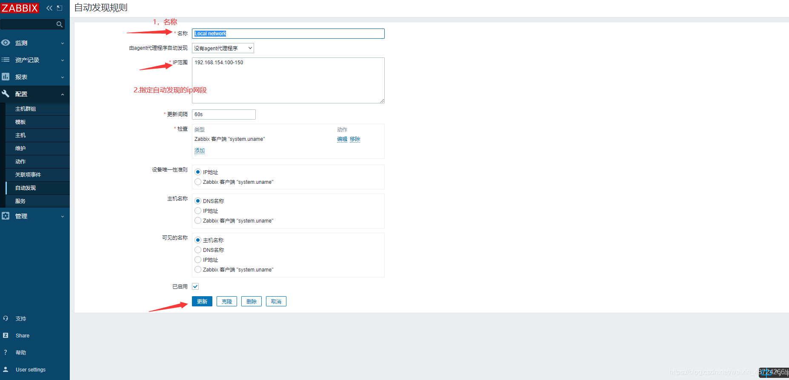Expand the 资产记录 menu chevron

tap(63, 60)
